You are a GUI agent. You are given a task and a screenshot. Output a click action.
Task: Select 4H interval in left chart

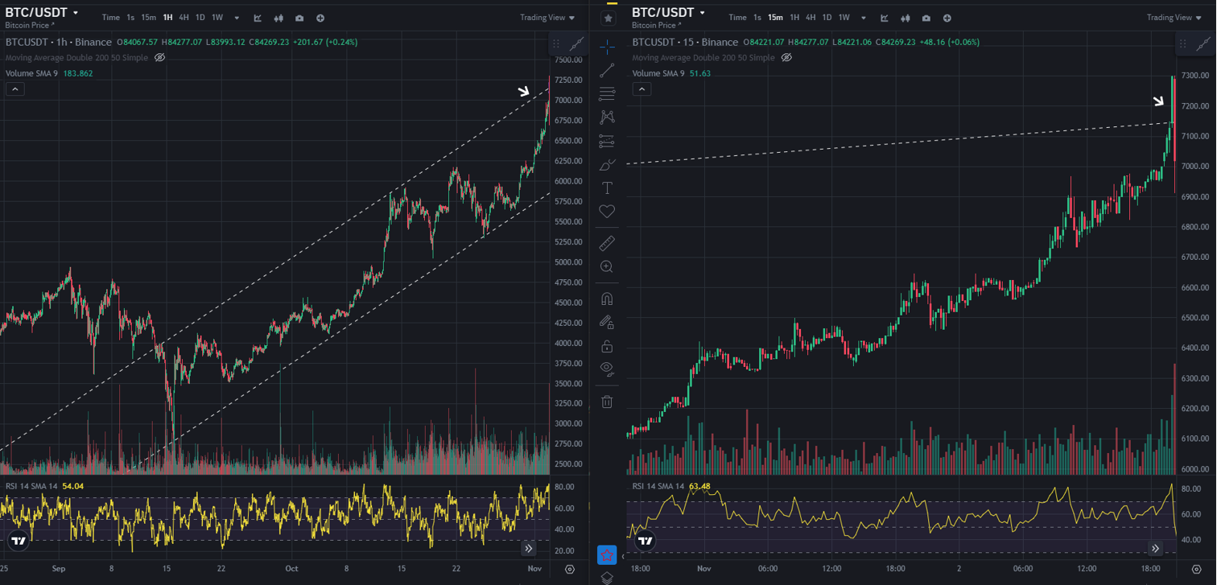[x=184, y=18]
